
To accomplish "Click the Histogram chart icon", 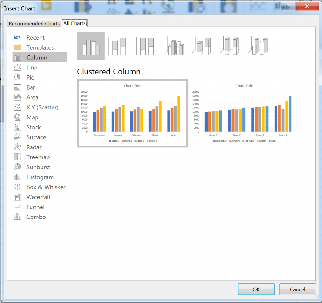I will coord(17,177).
